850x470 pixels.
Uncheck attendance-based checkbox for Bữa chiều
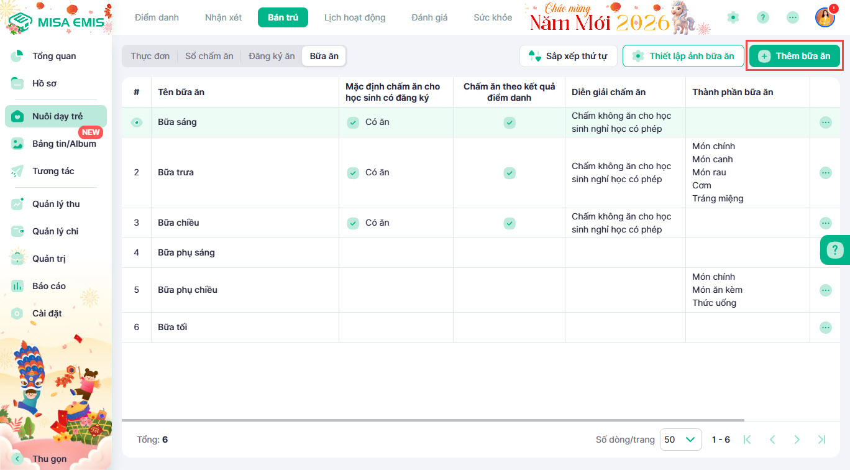point(509,223)
